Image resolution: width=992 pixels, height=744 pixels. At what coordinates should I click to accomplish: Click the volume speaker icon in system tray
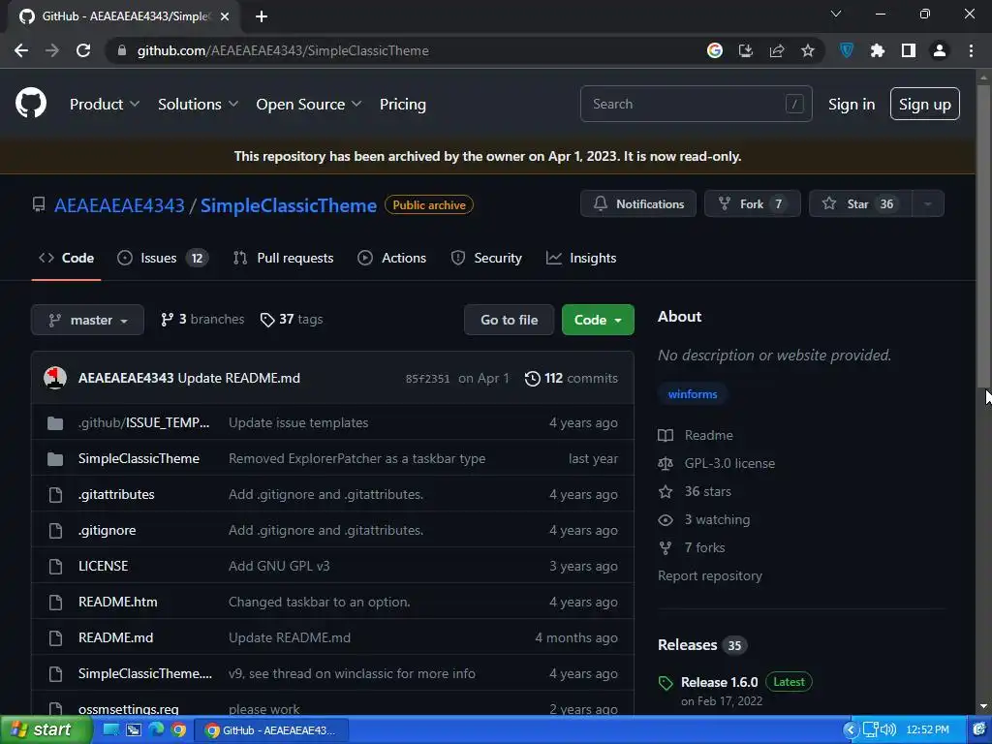click(x=888, y=730)
